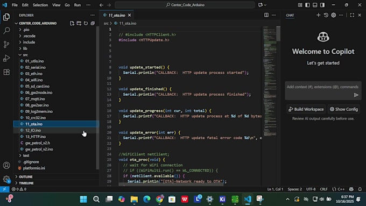
Task: Click the Center_Code_Arduino search box
Action: [185, 5]
